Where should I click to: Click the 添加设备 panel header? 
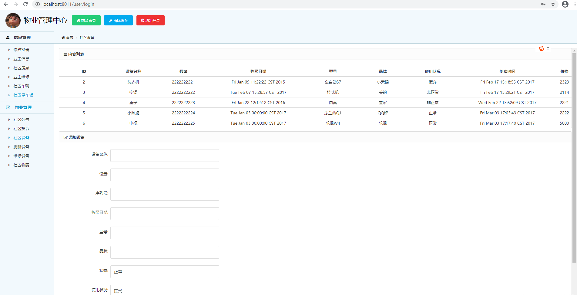point(315,137)
